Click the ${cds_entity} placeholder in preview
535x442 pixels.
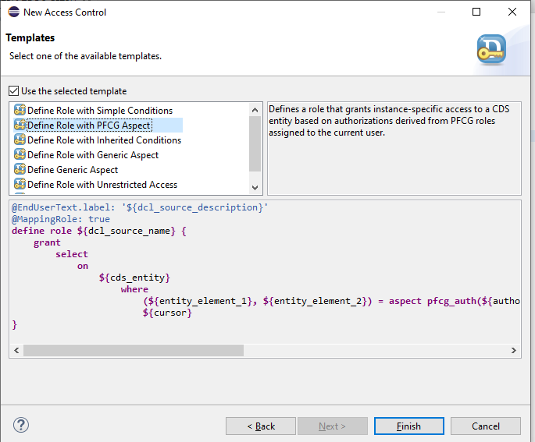pyautogui.click(x=134, y=278)
